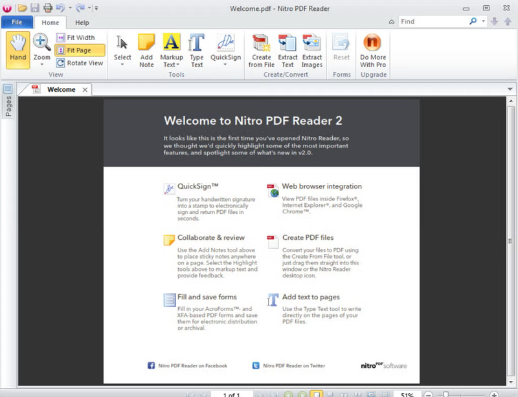This screenshot has height=397, width=518.
Task: Open the Zoom tool dropdown arrow
Action: 42,65
